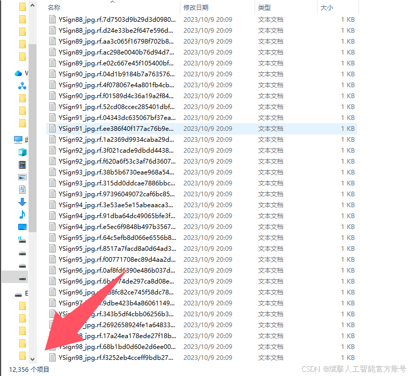
Task: Select file YSign94_jpg.rf.91dba64dc49065bfe3f
Action: (116, 216)
